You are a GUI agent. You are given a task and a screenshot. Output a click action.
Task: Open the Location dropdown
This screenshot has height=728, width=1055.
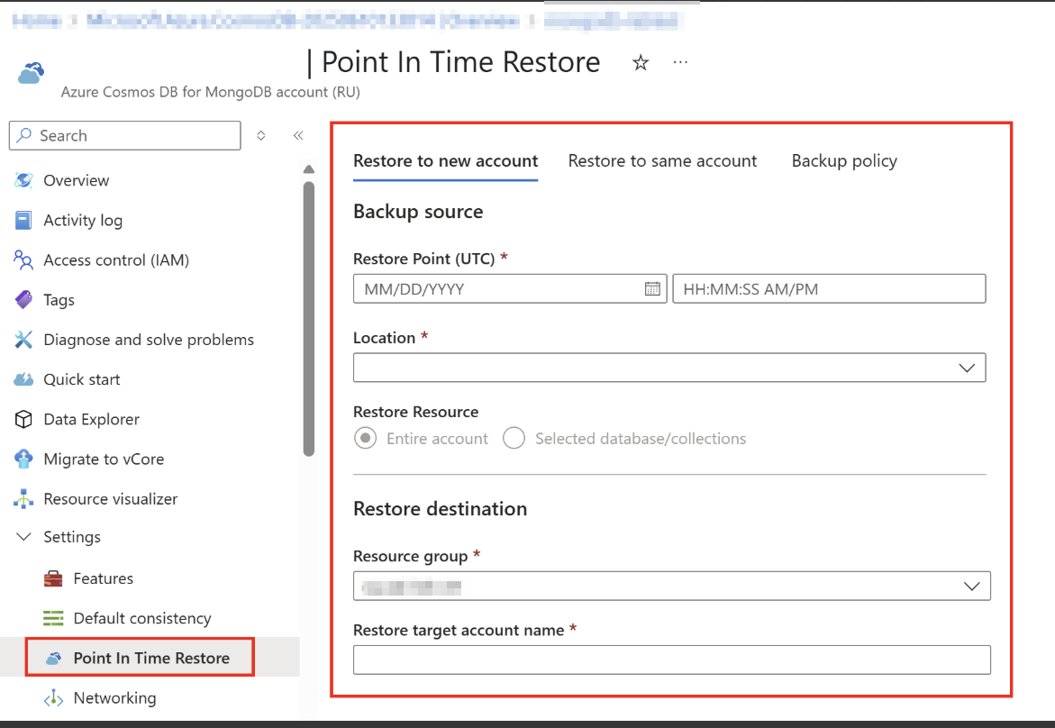(x=669, y=368)
